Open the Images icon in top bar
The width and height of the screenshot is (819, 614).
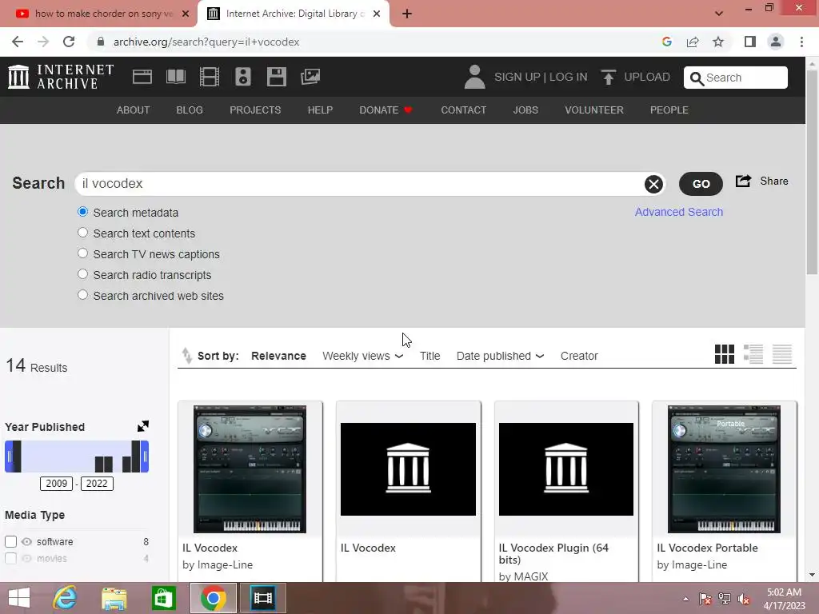pyautogui.click(x=310, y=77)
